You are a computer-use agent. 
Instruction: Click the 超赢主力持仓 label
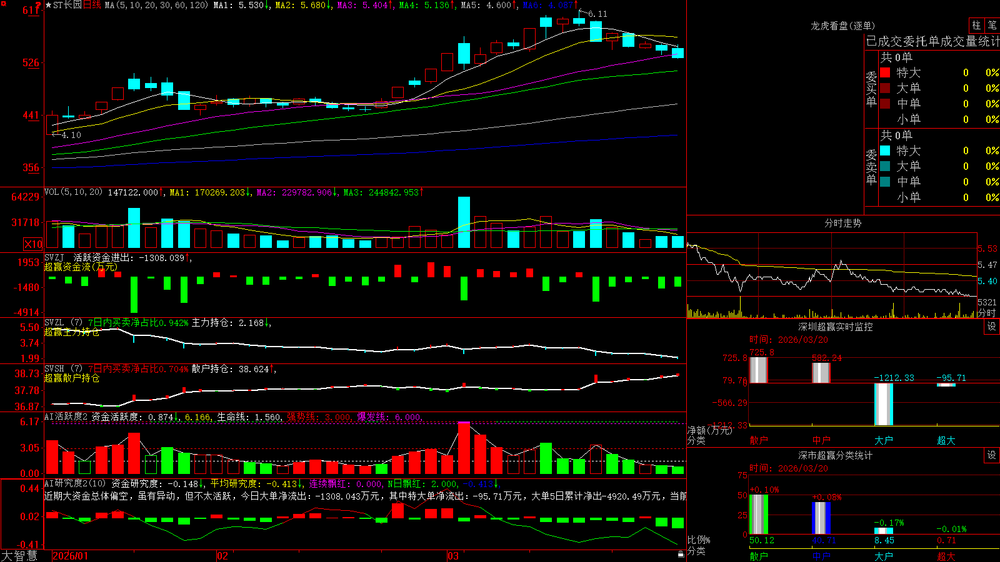coord(72,332)
